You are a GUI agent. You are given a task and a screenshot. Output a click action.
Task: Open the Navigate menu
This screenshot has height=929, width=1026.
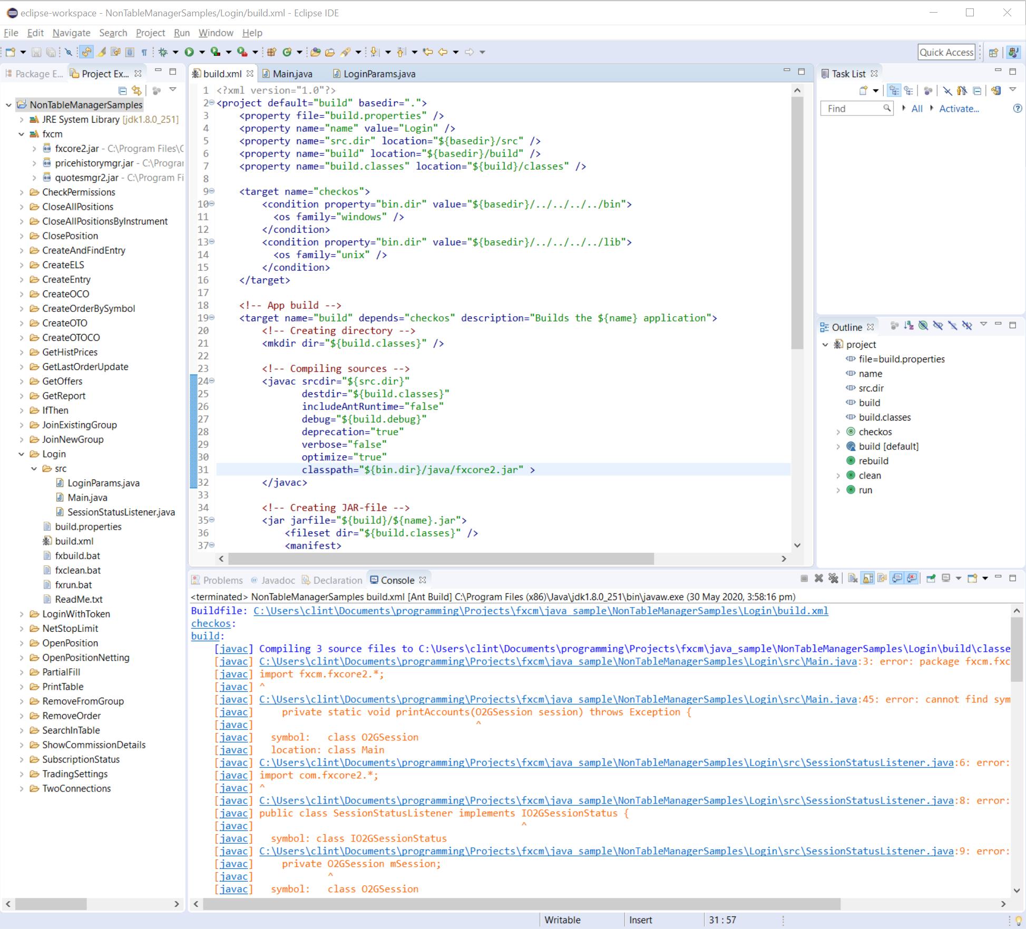[71, 33]
